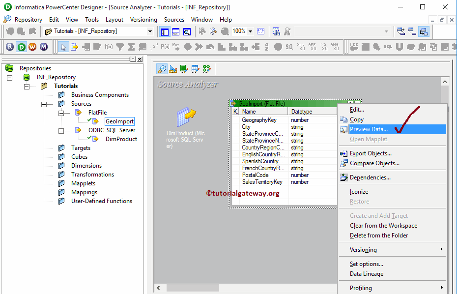Click the scale-to-fit toolbar icon

click(x=261, y=31)
